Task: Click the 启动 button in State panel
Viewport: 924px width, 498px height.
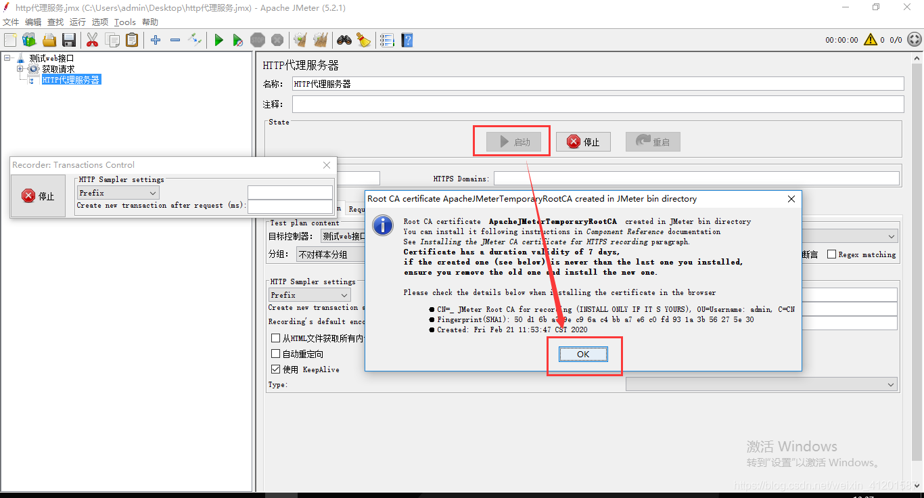Action: coord(514,141)
